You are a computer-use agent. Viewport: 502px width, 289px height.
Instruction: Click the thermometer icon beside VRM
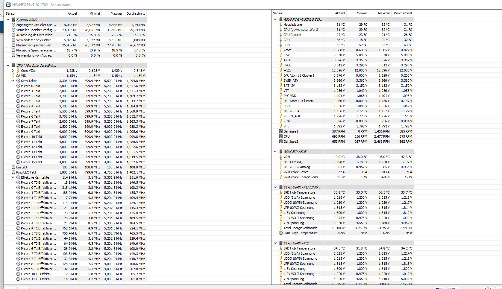click(x=280, y=157)
